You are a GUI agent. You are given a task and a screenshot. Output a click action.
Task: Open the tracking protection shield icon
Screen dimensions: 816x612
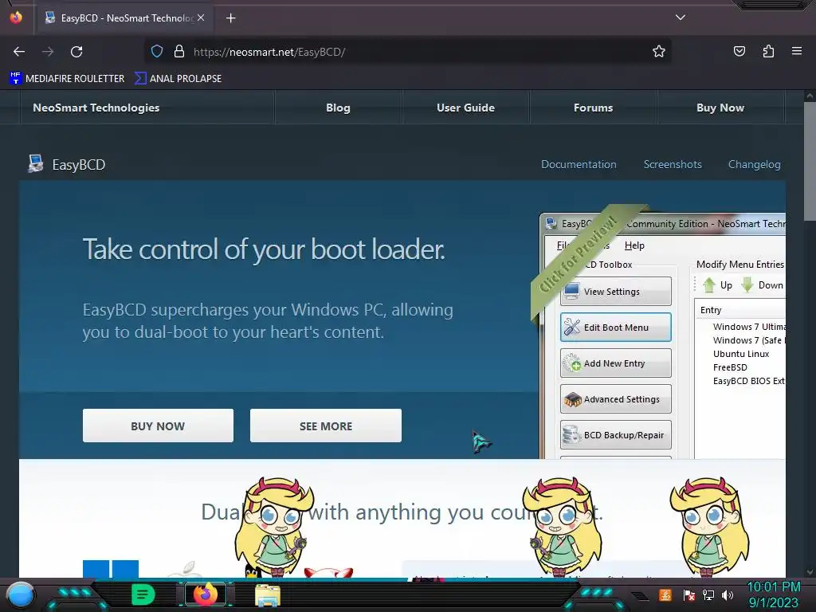click(x=157, y=51)
